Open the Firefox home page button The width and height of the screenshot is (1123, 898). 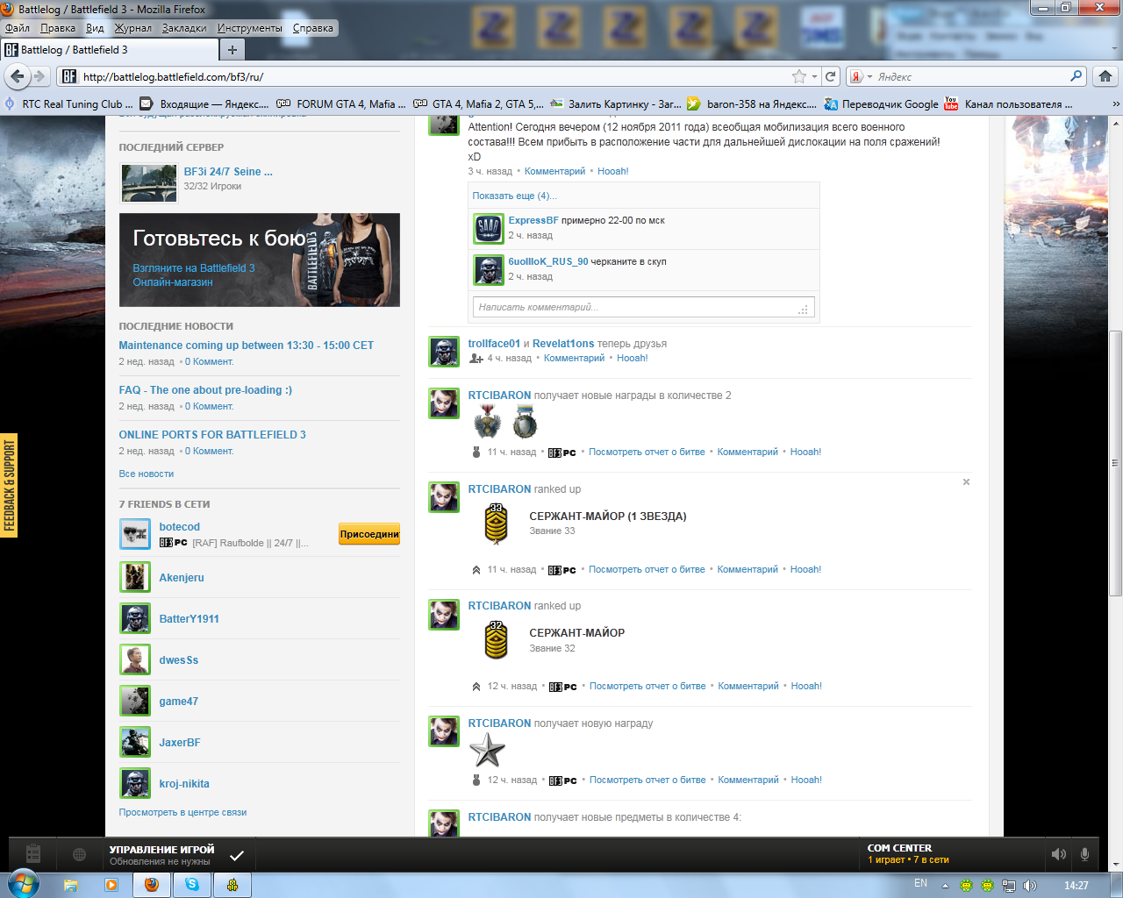tap(1105, 76)
